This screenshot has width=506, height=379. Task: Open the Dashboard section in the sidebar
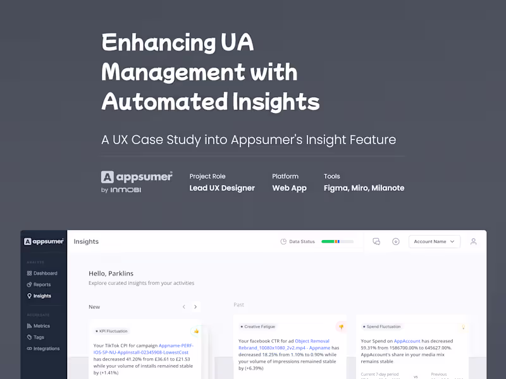pyautogui.click(x=42, y=273)
